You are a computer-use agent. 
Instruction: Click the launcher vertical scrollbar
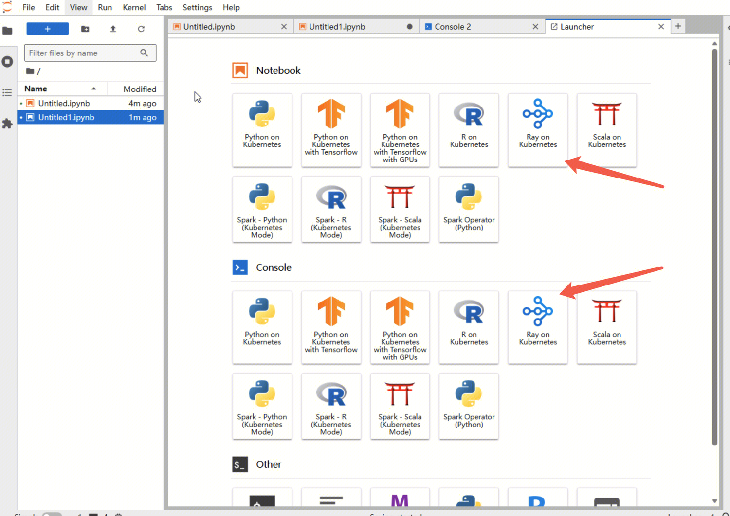(714, 247)
